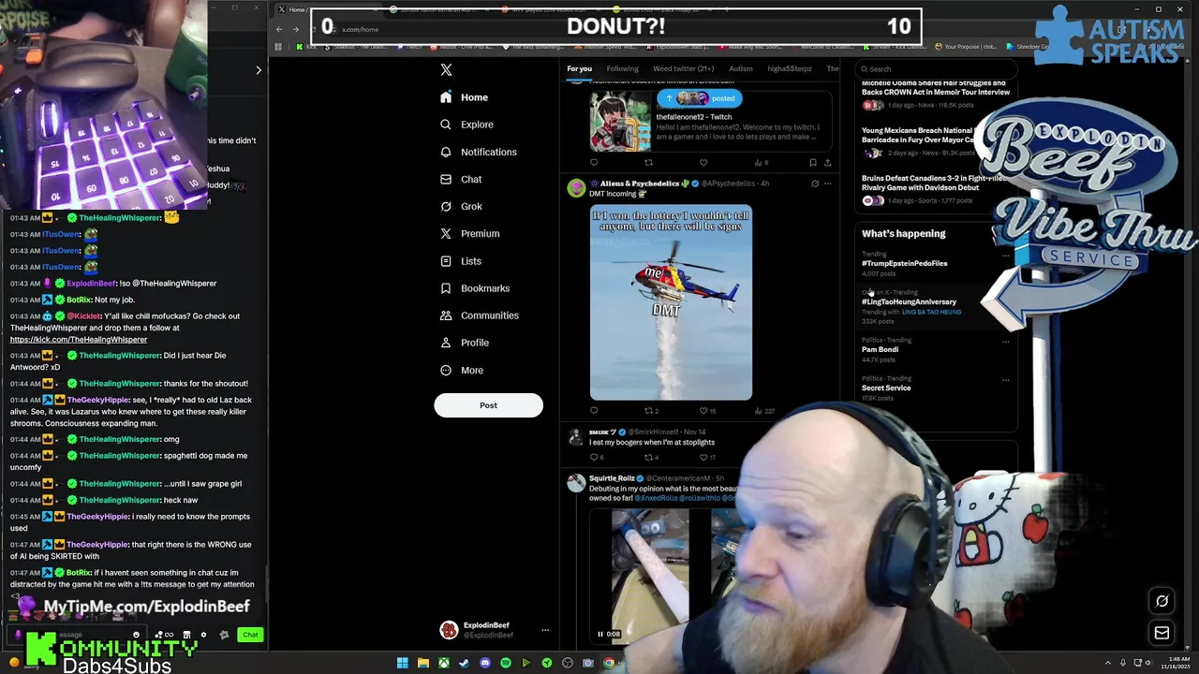Open Secret Service trending topic
Image resolution: width=1199 pixels, height=674 pixels.
pyautogui.click(x=886, y=388)
